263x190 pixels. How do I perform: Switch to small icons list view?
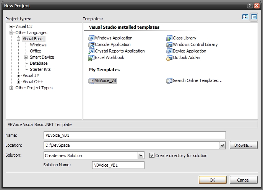(254, 17)
